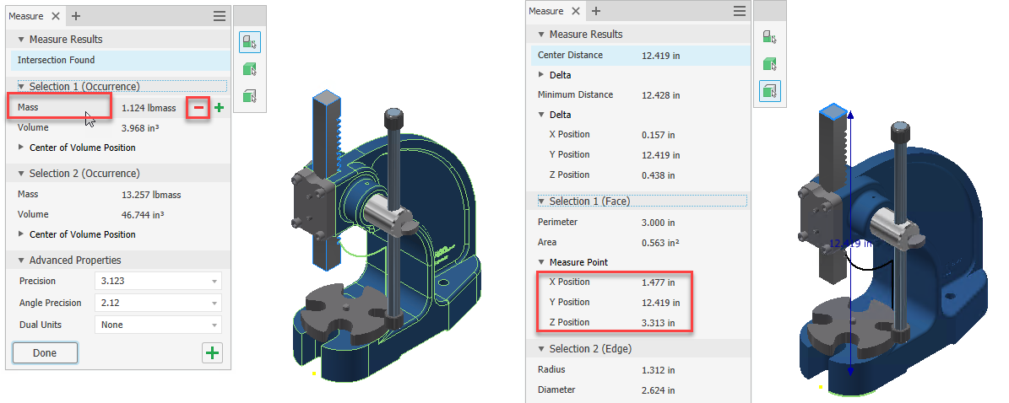The width and height of the screenshot is (1009, 403).
Task: Open the Angle Precision dropdown showing 2.12
Action: [x=158, y=303]
